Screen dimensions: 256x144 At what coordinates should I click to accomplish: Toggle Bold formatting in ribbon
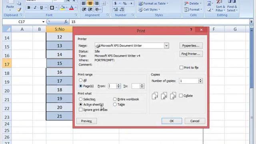(29, 8)
